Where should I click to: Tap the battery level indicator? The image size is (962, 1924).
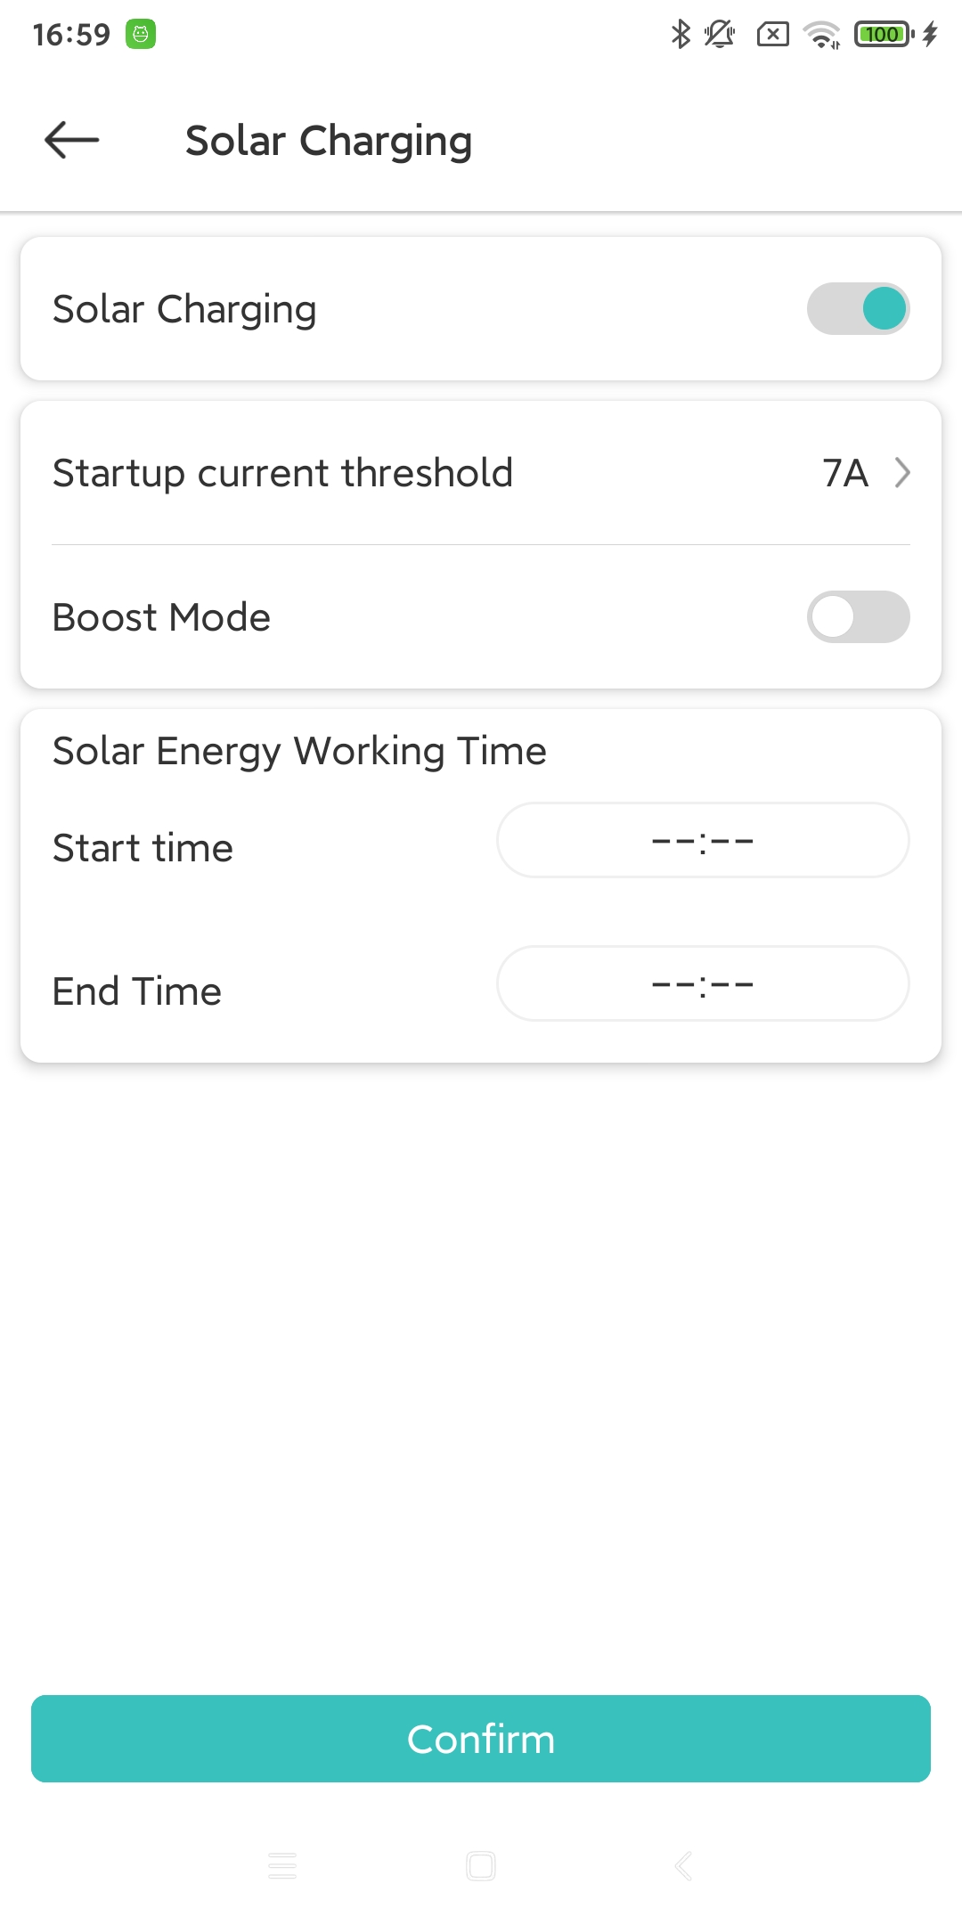click(x=884, y=35)
